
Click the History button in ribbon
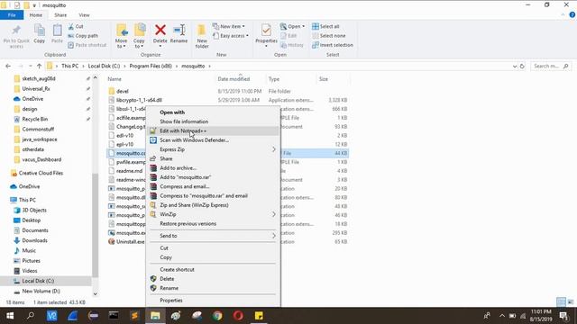292,45
